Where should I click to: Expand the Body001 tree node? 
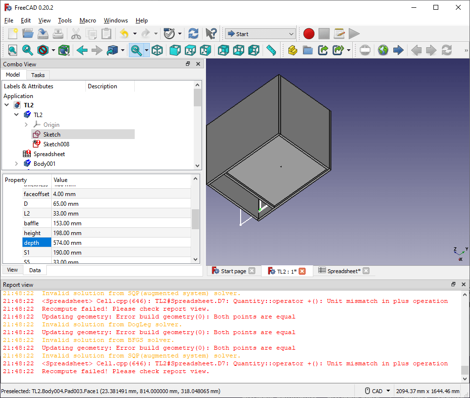(x=17, y=164)
